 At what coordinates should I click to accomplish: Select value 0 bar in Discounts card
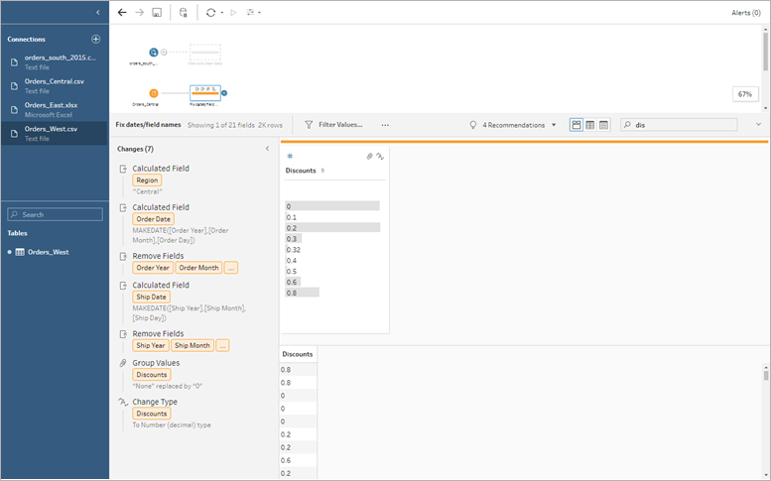coord(332,206)
